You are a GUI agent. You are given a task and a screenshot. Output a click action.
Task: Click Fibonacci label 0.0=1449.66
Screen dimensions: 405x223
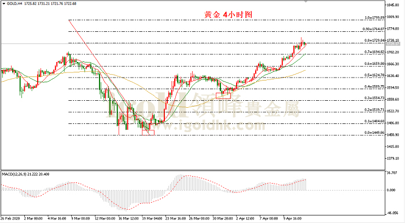tap(374, 133)
